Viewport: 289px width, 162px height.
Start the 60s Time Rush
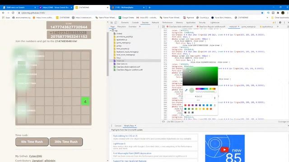(32, 142)
